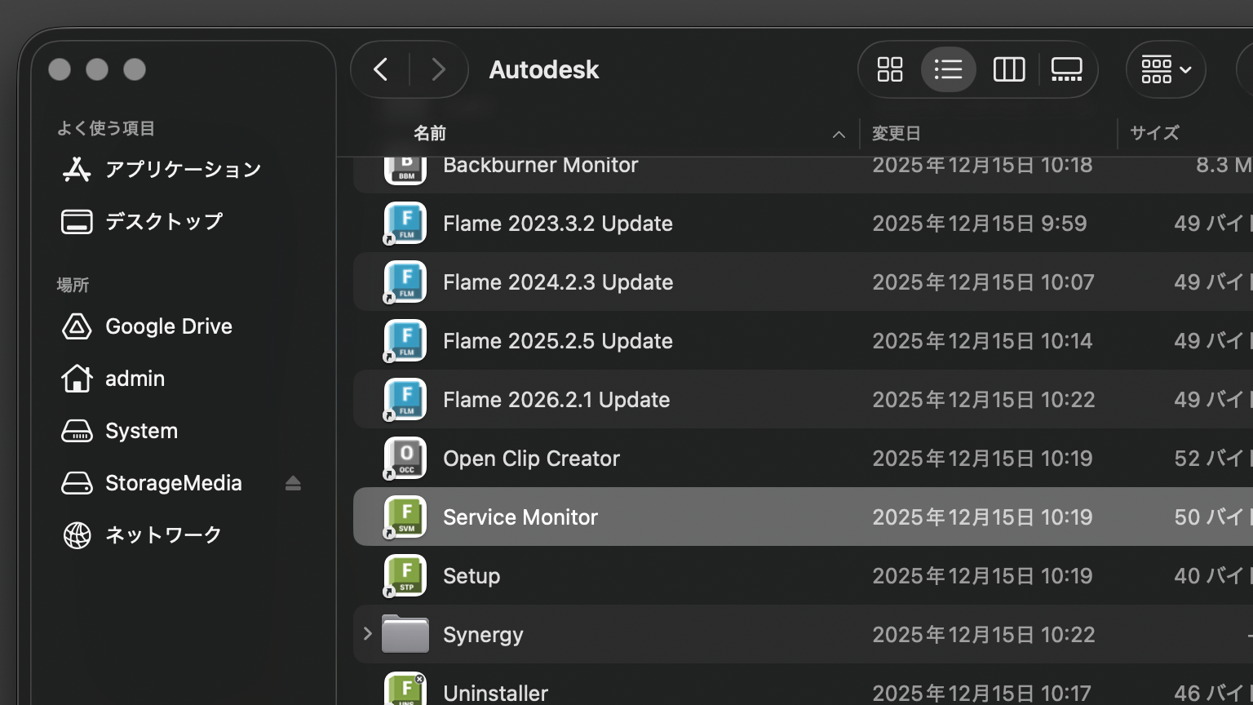Switch to list view
Screen dimensions: 1253x705
click(x=948, y=69)
